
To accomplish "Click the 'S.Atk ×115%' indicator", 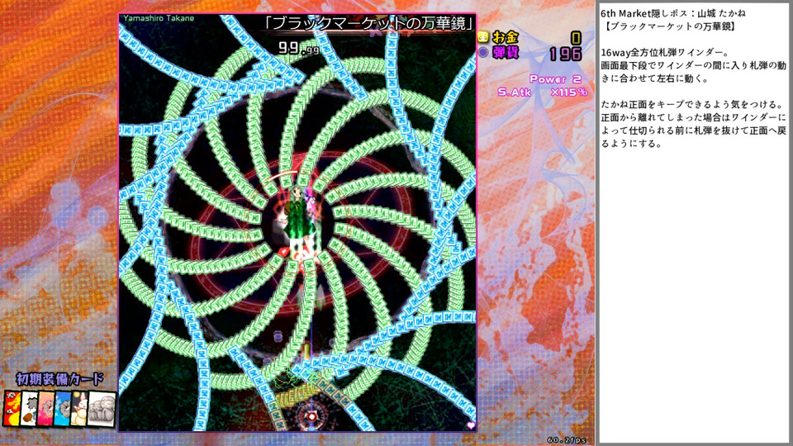I will pos(542,92).
